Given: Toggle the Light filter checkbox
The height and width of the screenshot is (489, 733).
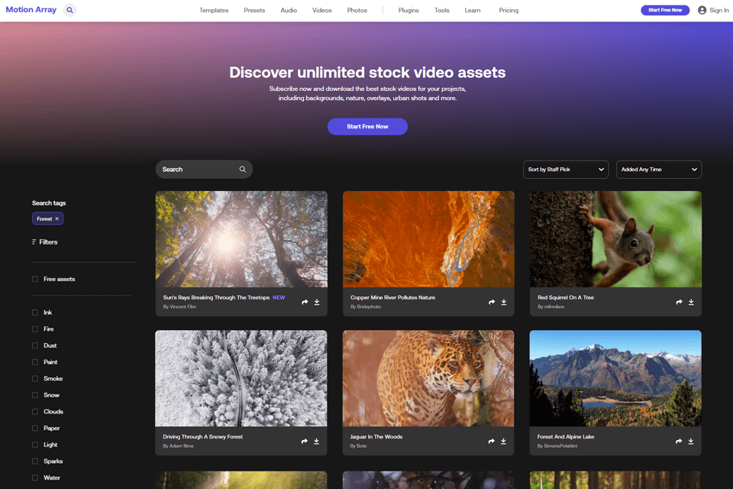Looking at the screenshot, I should (35, 445).
